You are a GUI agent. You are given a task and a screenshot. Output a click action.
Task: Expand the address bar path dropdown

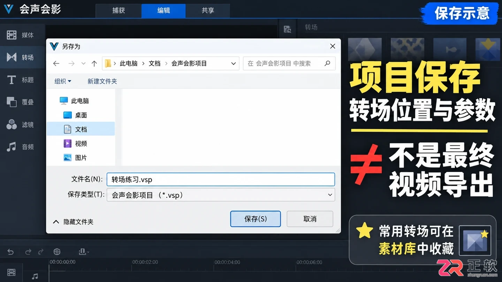pyautogui.click(x=233, y=63)
